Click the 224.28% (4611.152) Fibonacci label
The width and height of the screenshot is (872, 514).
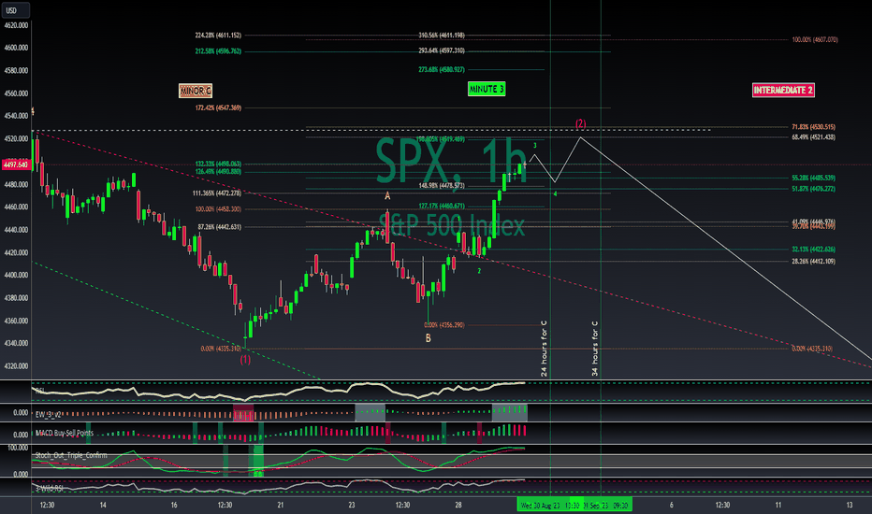click(x=218, y=35)
